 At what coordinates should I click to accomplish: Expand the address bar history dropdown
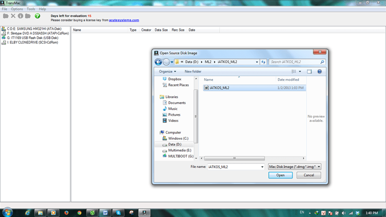point(257,62)
